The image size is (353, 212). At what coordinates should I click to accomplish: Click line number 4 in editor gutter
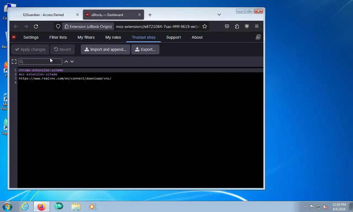point(15,83)
